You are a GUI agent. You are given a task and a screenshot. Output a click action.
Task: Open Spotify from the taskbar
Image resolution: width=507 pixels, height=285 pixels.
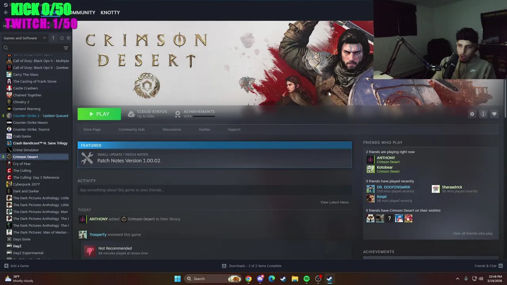306,279
